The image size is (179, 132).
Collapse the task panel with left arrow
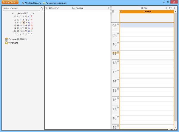point(108,8)
